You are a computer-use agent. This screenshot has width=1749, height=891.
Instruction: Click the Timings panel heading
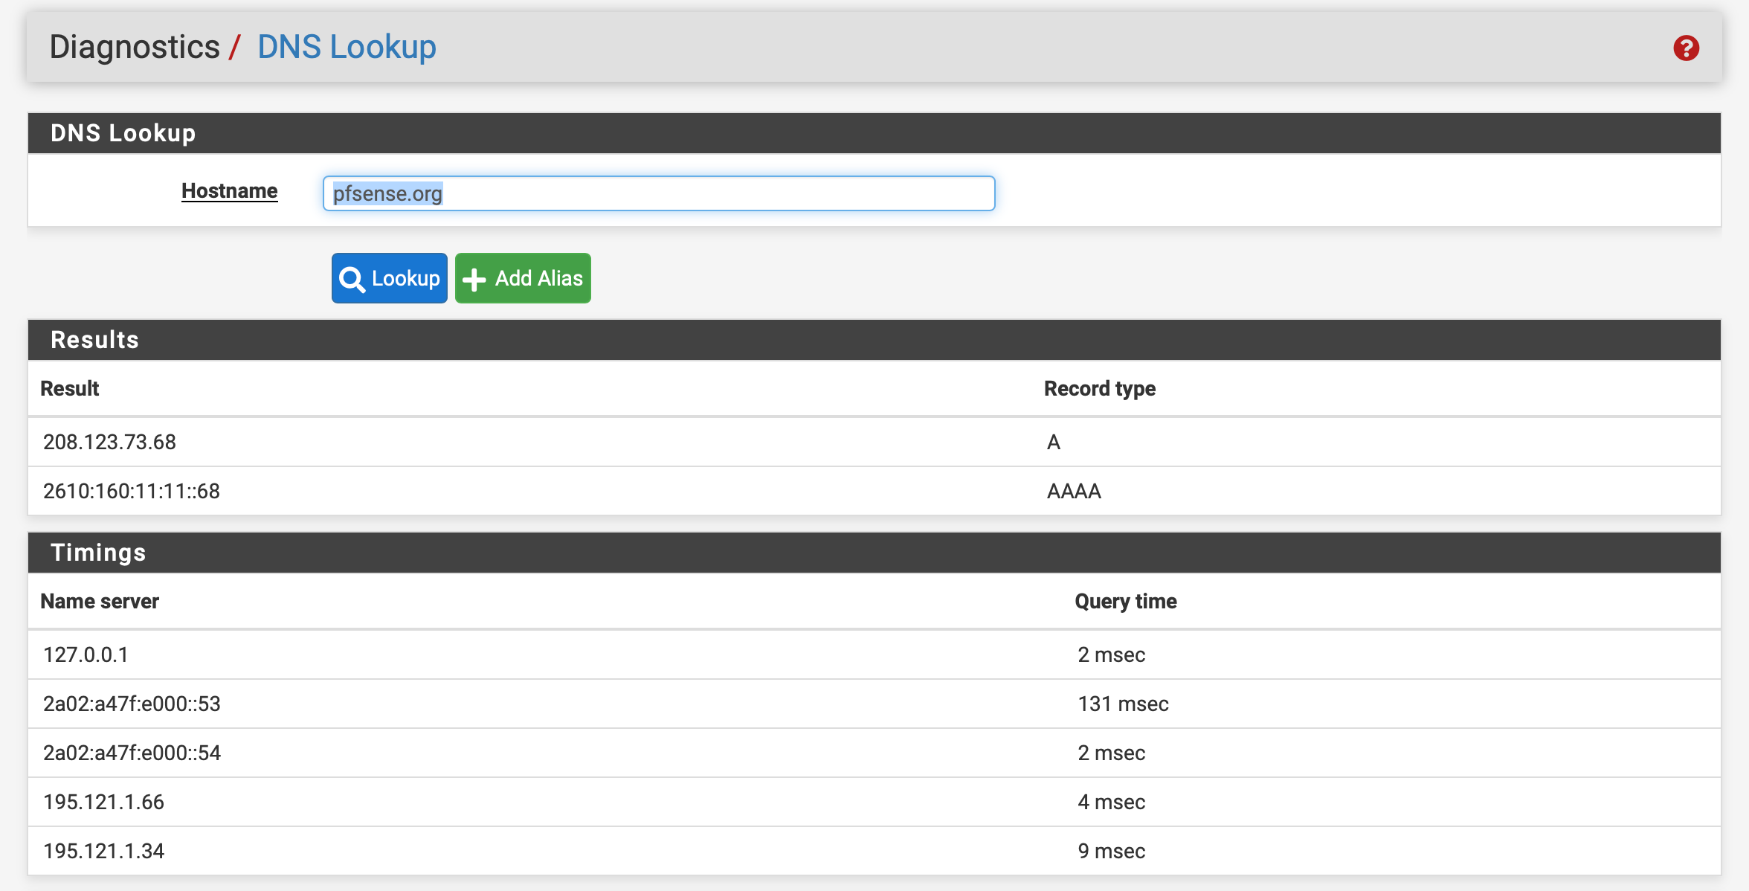pos(98,553)
